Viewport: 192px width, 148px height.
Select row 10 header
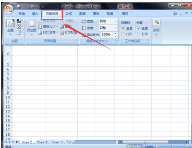click(8, 97)
